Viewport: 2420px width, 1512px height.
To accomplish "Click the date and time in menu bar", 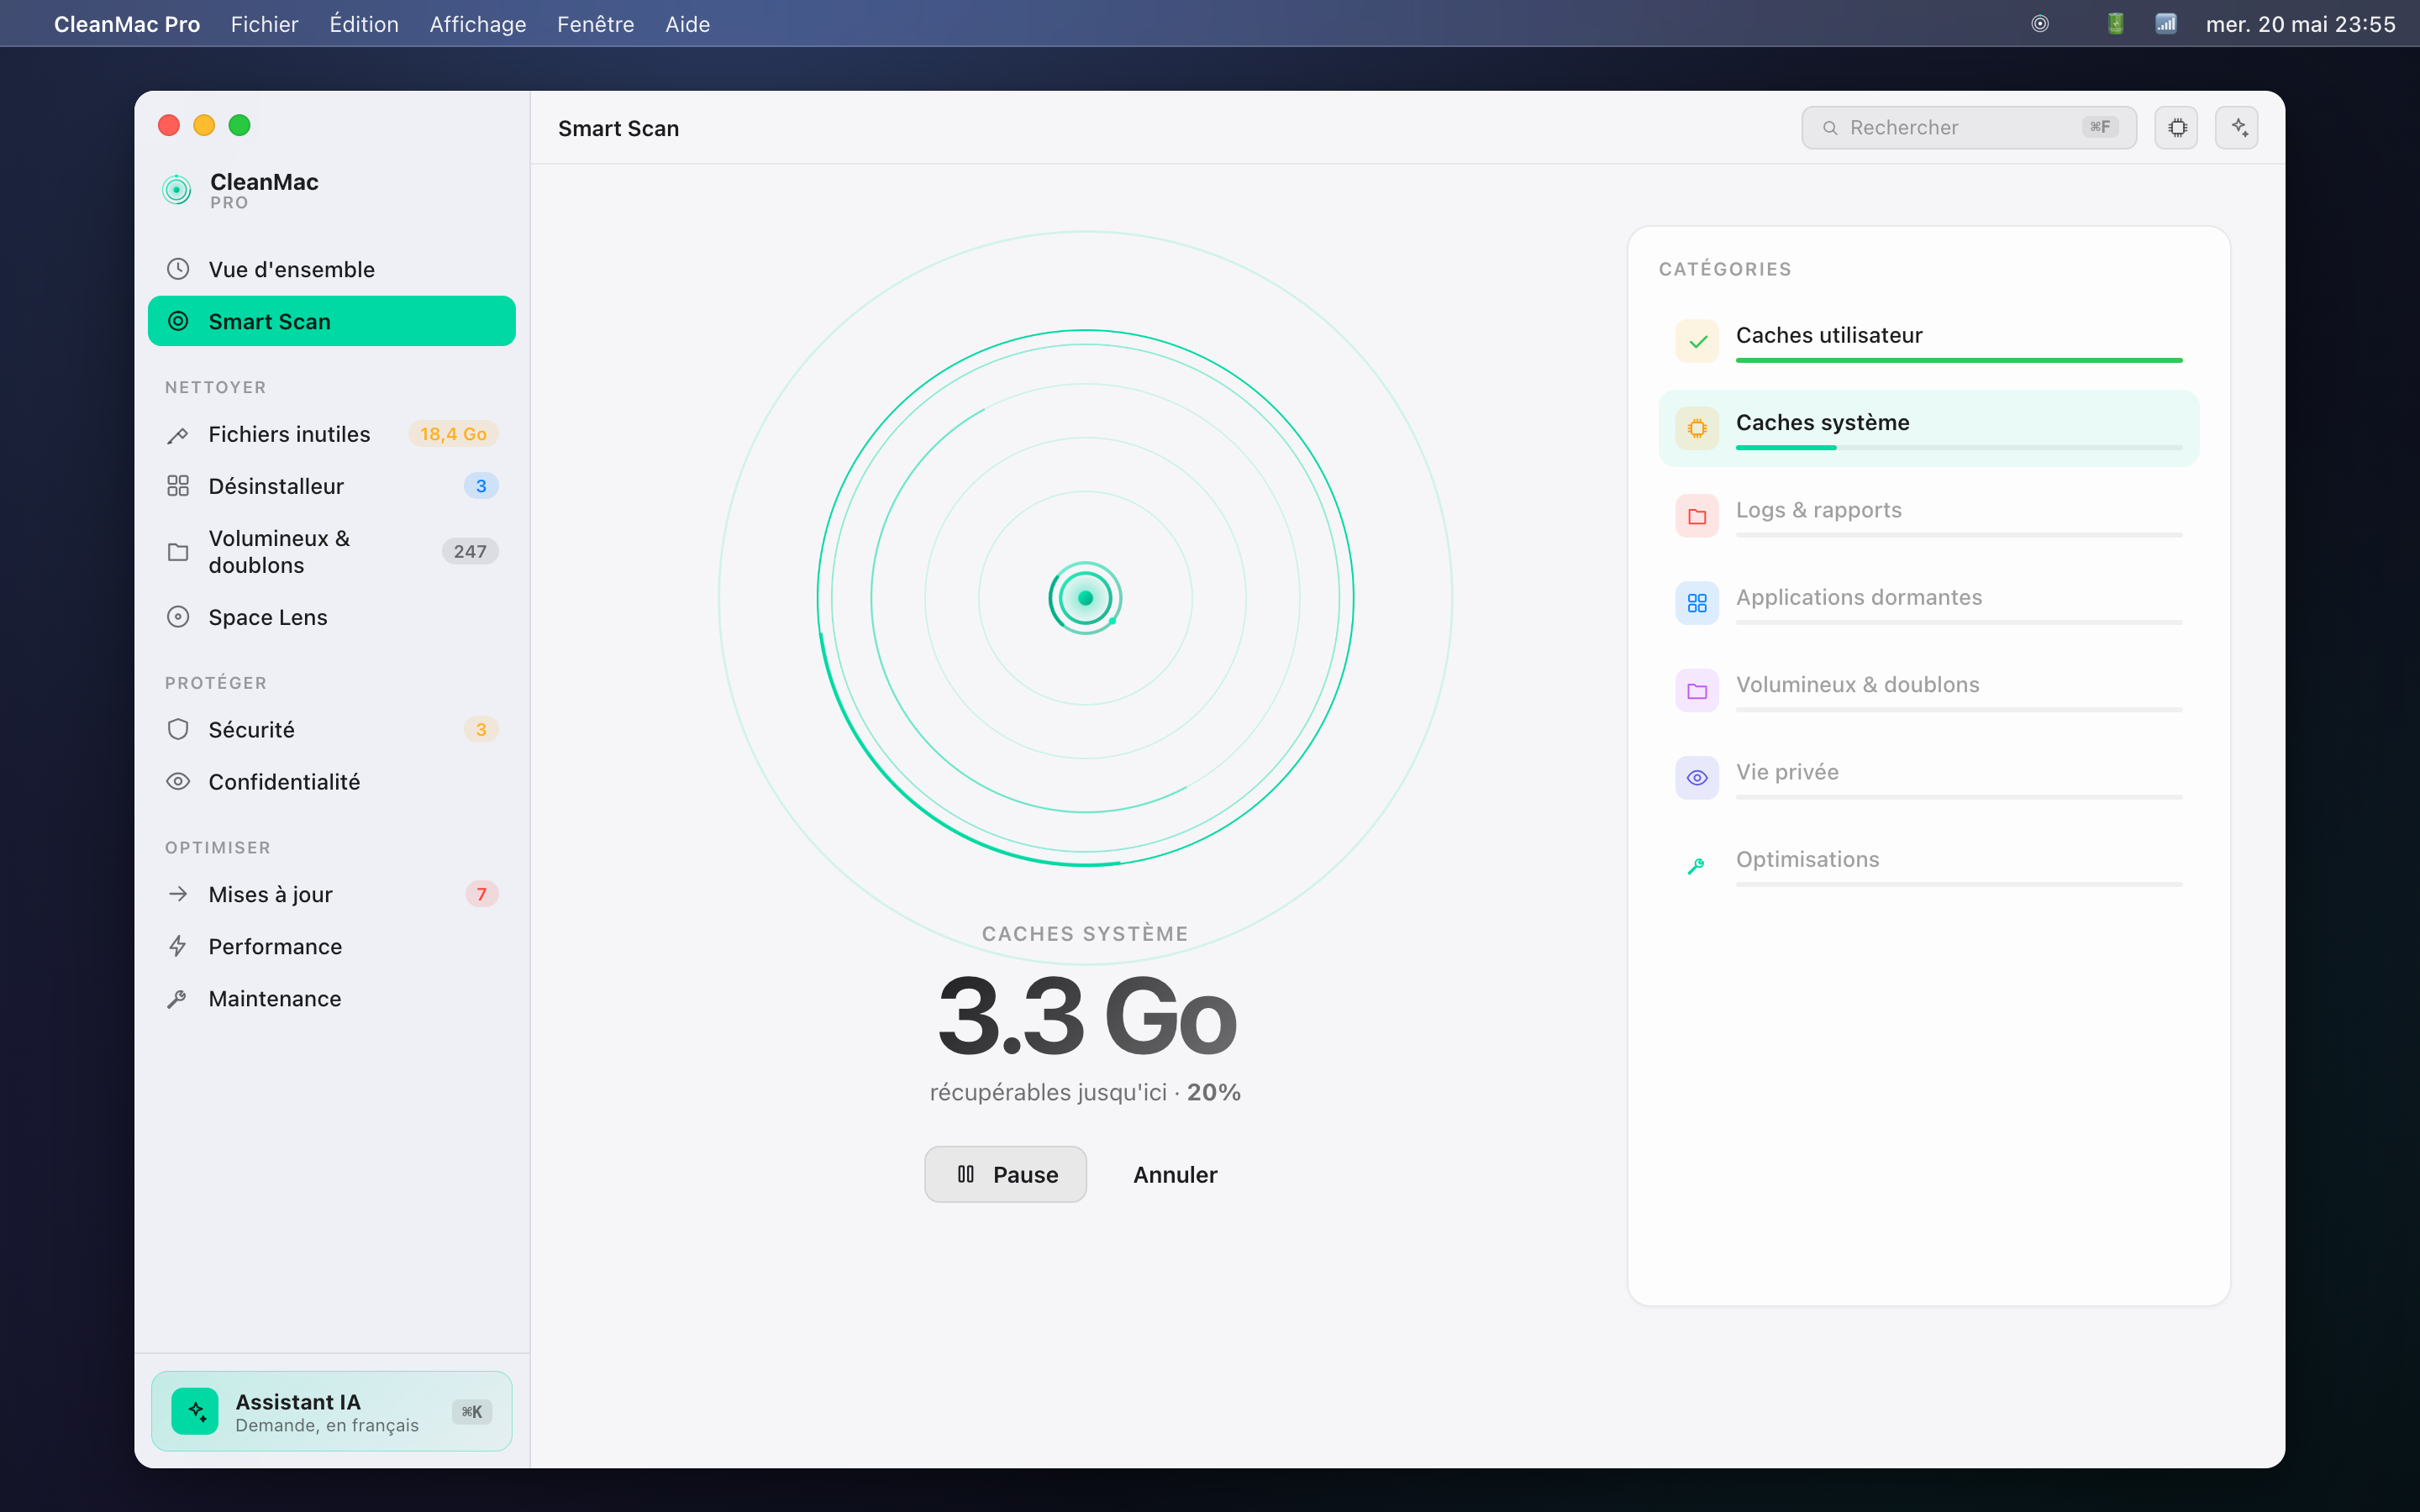I will point(2300,24).
